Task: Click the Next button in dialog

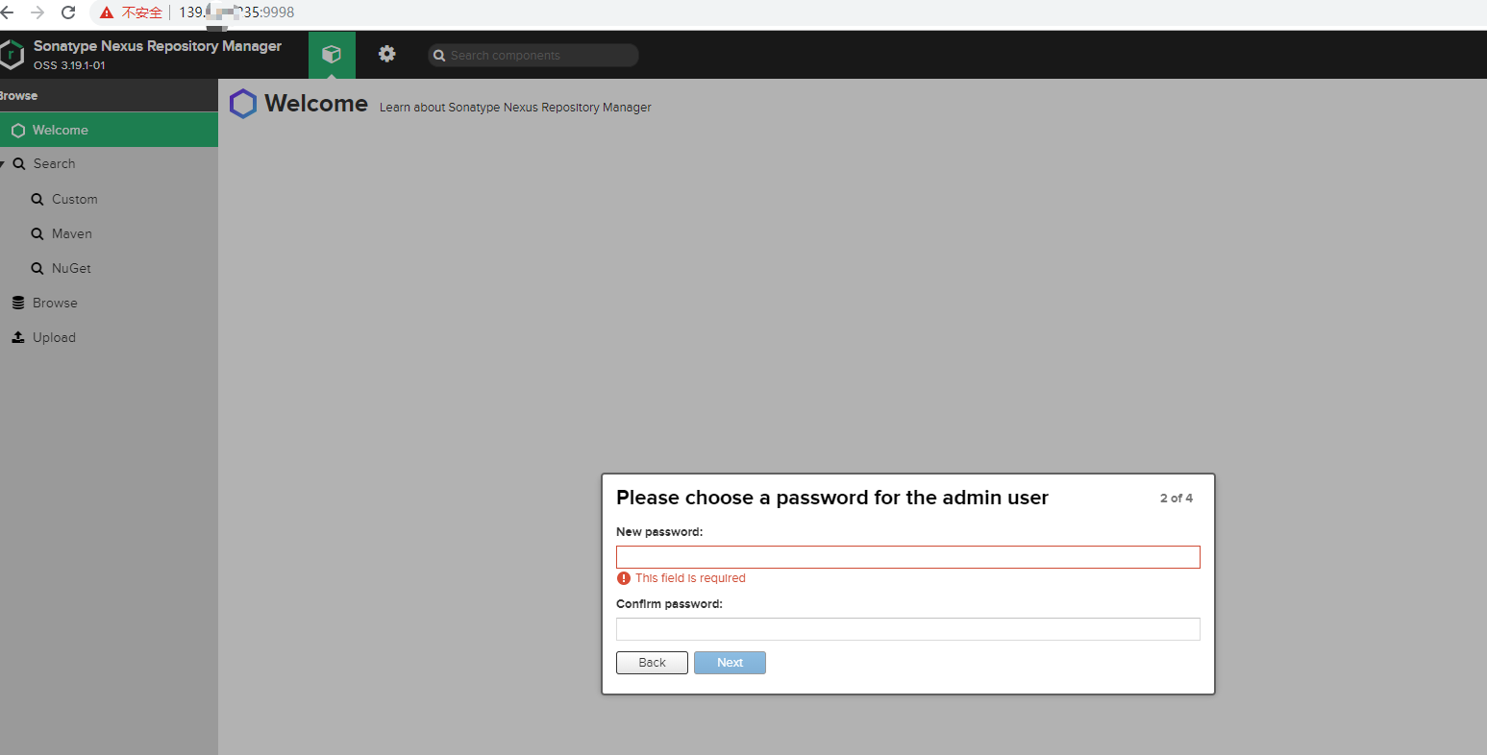Action: coord(730,663)
